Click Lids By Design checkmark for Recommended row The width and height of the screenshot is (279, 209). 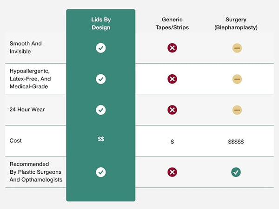(x=101, y=172)
